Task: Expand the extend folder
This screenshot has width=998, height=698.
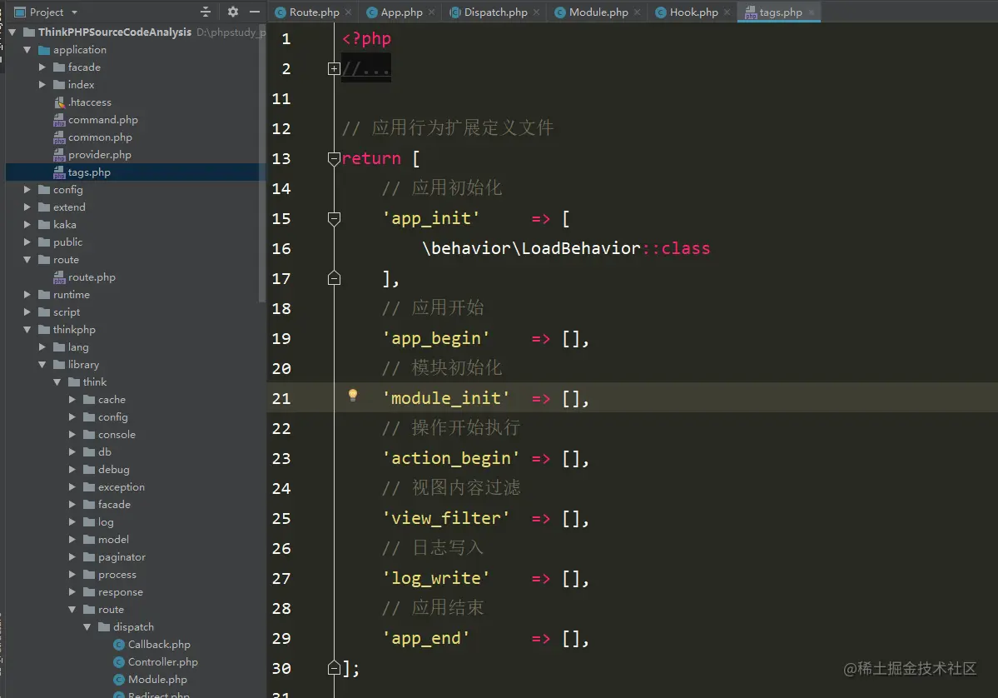Action: point(27,207)
